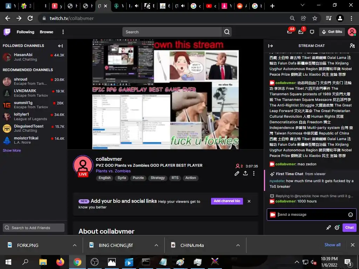
Task: Open the whispers chat bubble icon
Action: tap(312, 32)
